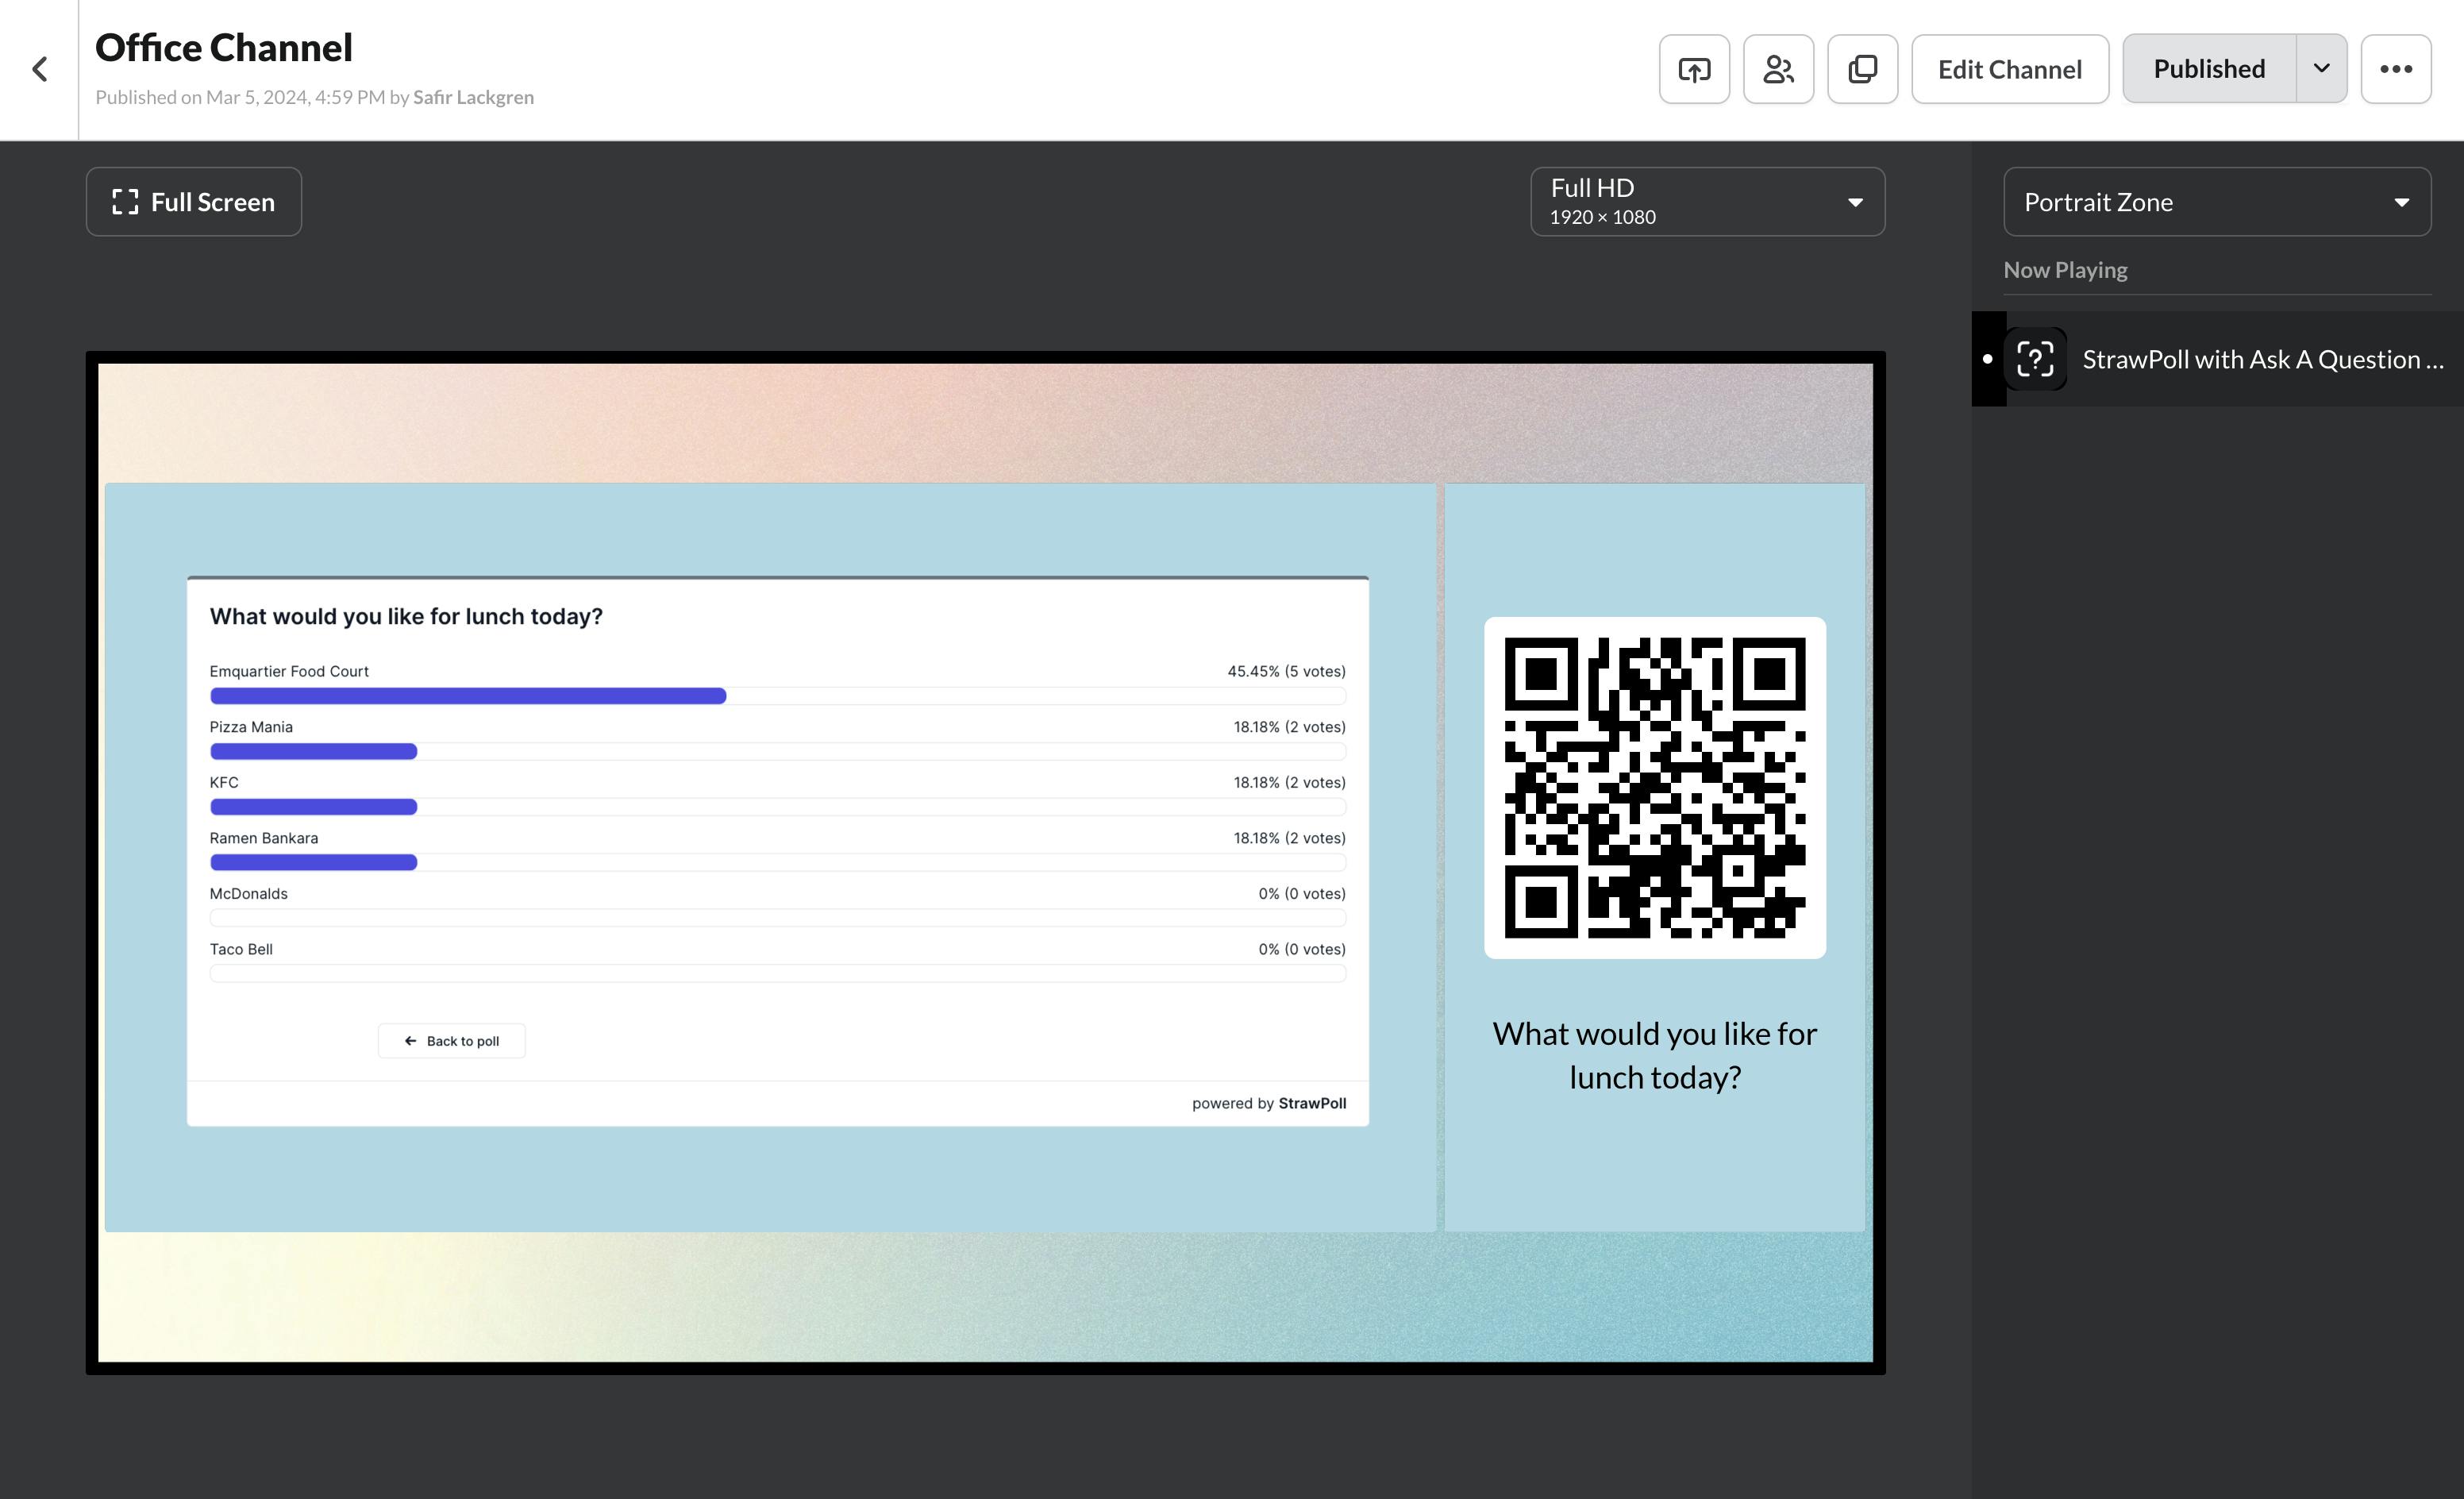Screen dimensions: 2464x1499
Task: Switch to the Now Playing section
Action: pyautogui.click(x=2065, y=269)
